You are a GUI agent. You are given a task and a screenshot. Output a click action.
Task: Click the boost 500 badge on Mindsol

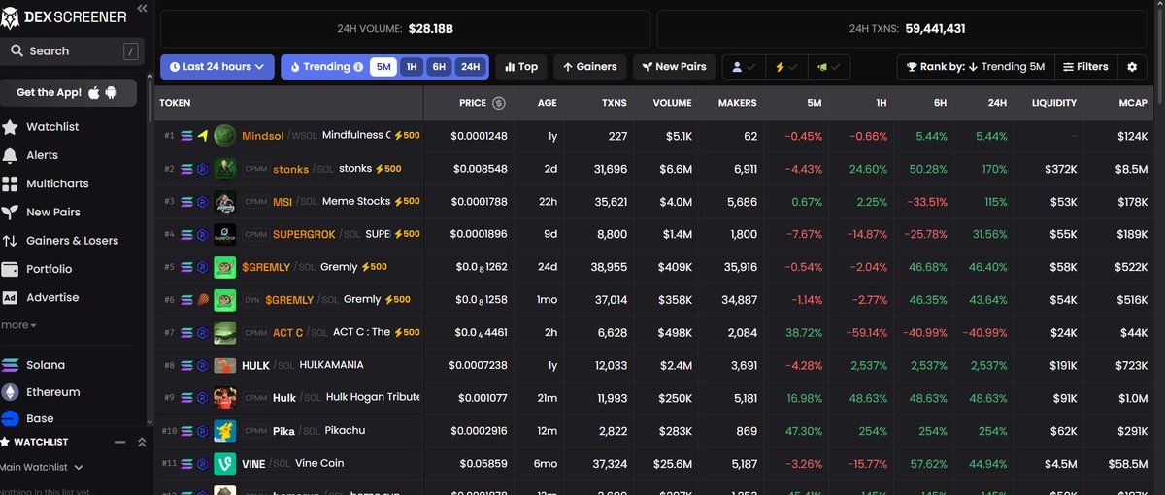click(406, 136)
